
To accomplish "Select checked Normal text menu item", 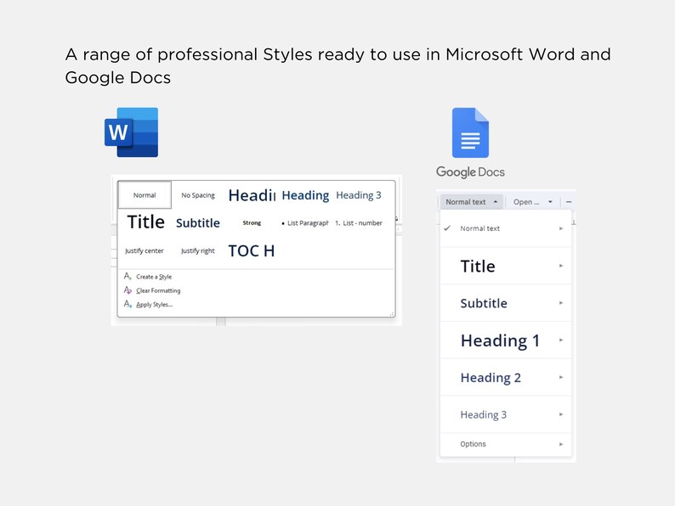I will click(506, 228).
